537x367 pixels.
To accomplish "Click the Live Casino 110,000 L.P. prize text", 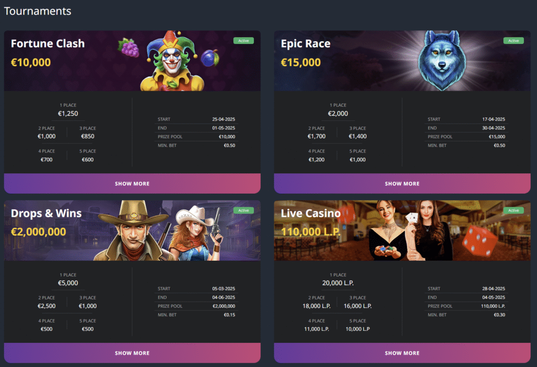I will point(310,232).
